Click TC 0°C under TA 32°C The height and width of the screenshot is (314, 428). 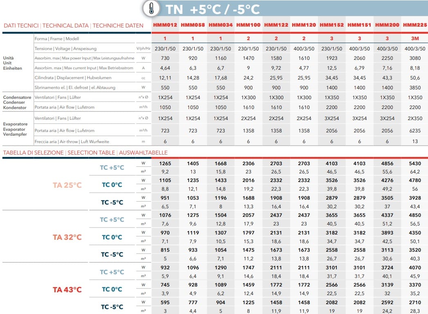[x=112, y=237]
